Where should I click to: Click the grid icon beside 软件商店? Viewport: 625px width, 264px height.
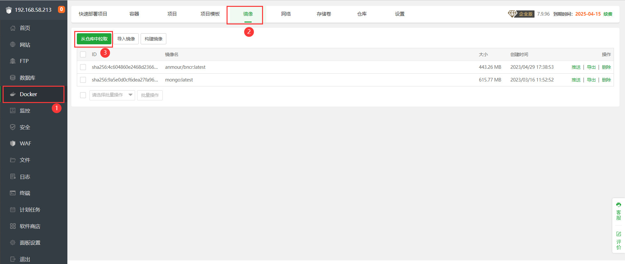tap(13, 226)
